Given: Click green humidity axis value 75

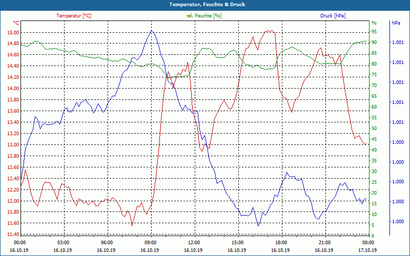Looking at the screenshot, I should 374,75.
